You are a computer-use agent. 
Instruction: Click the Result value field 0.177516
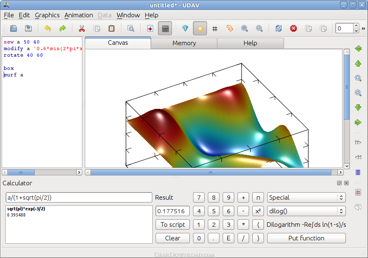point(172,211)
